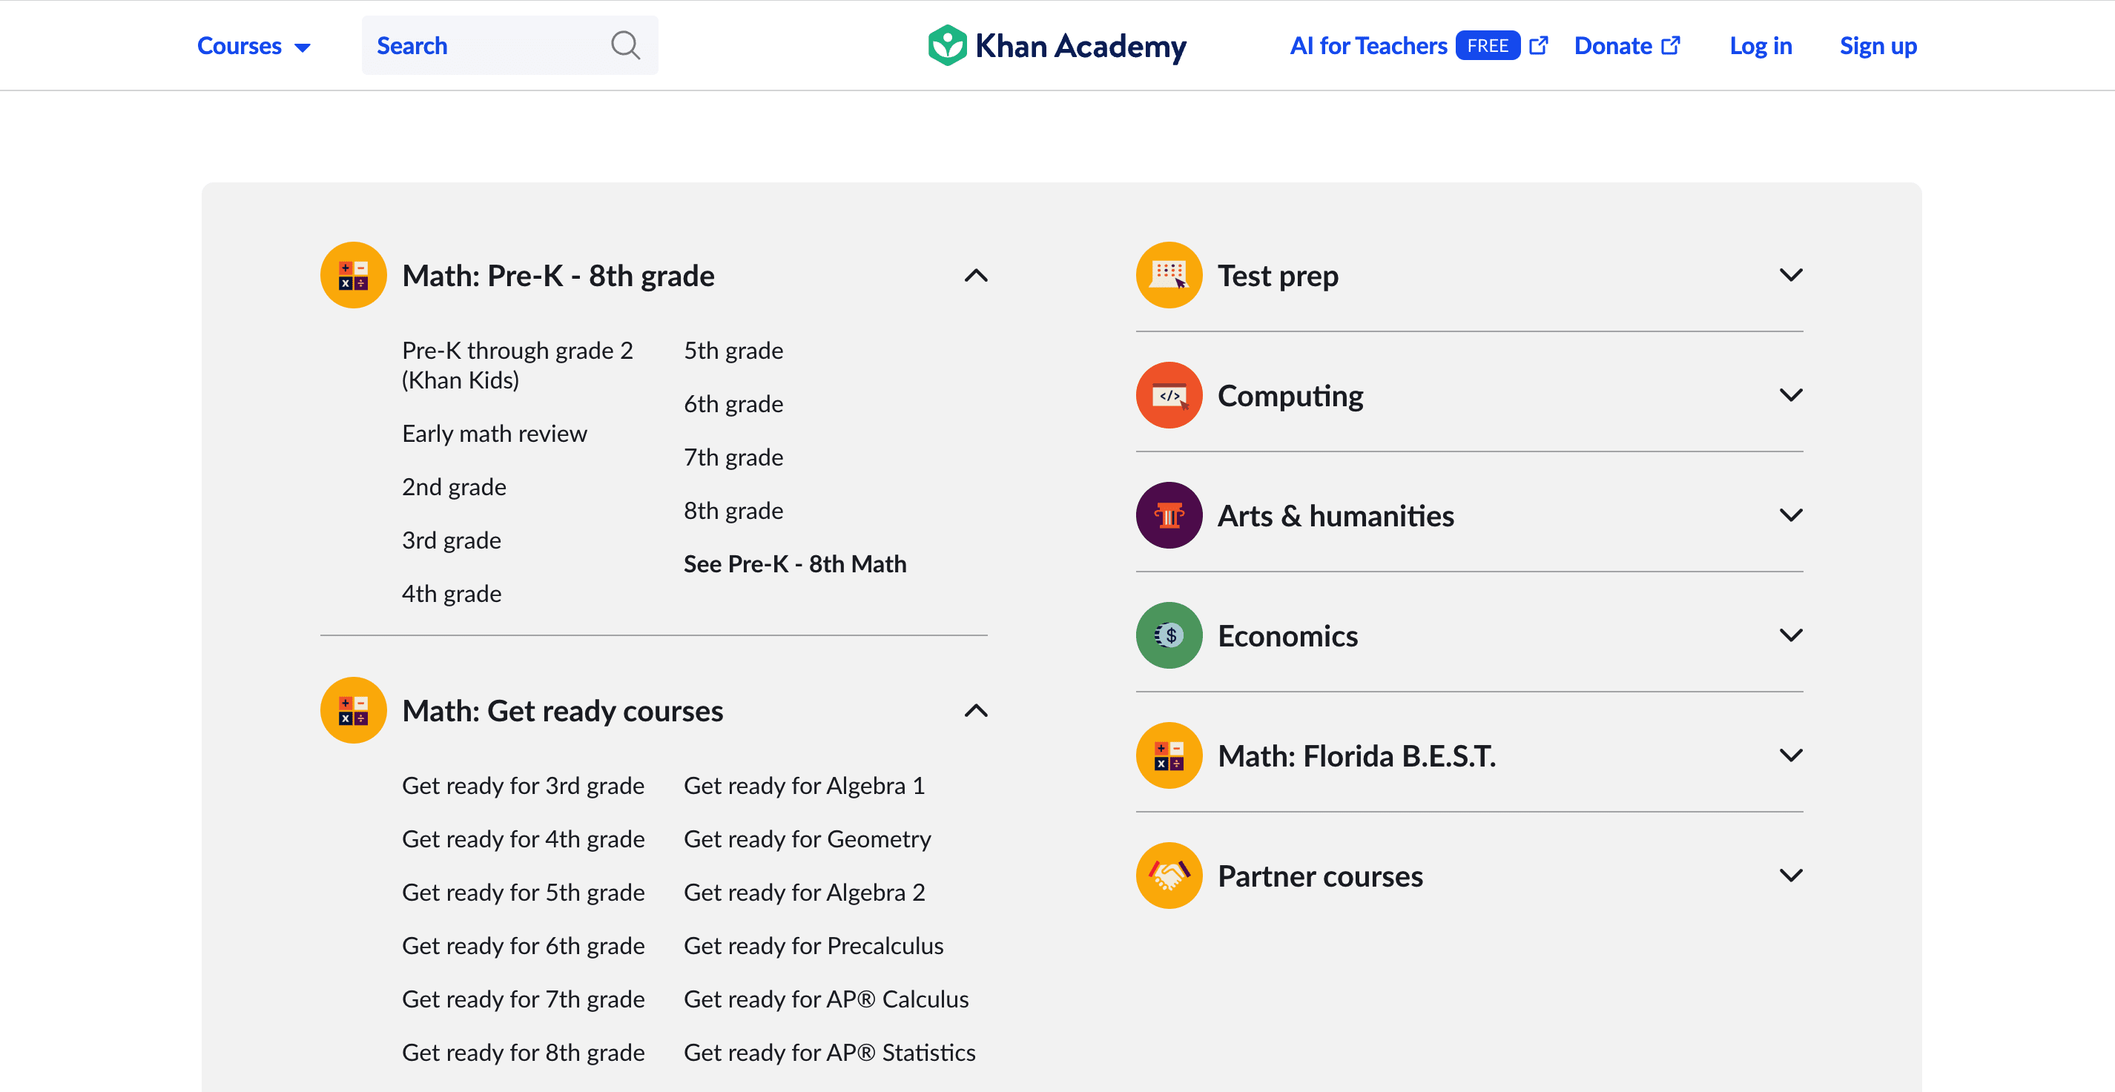Open the See Pre-K - 8th Math link
2115x1092 pixels.
point(795,564)
